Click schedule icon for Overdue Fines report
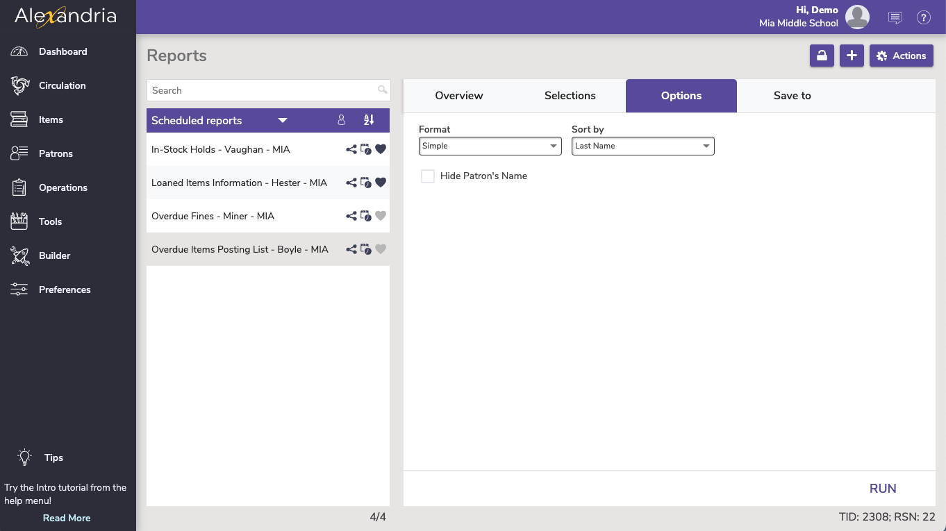The width and height of the screenshot is (946, 531). (x=366, y=216)
